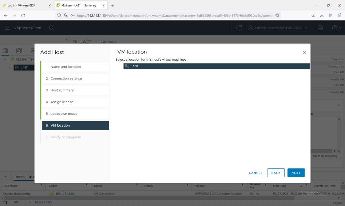Open the browser application menu
The image size is (345, 206).
click(339, 15)
